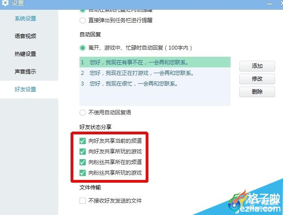Open the 系统设置 tab
Image resolution: width=283 pixels, height=215 pixels.
pos(25,19)
